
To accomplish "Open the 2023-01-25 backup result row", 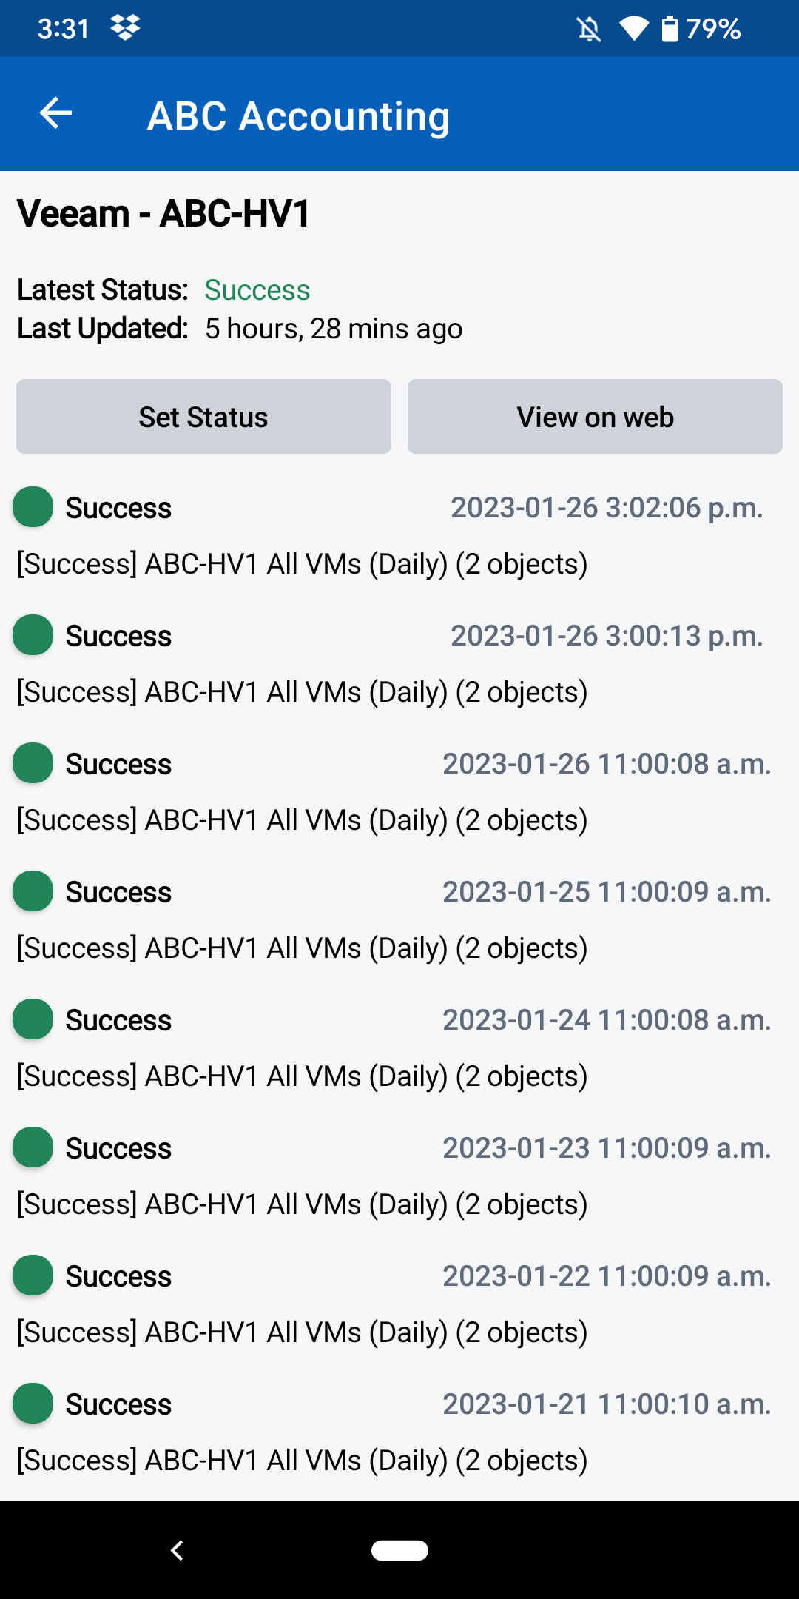I will (x=302, y=948).
